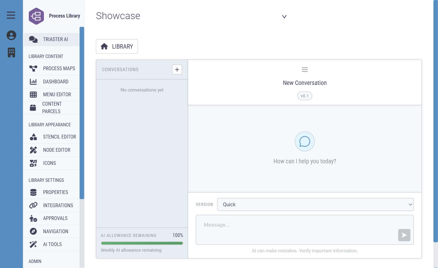Click the Process Library hexagon logo
The height and width of the screenshot is (268, 438).
(36, 16)
